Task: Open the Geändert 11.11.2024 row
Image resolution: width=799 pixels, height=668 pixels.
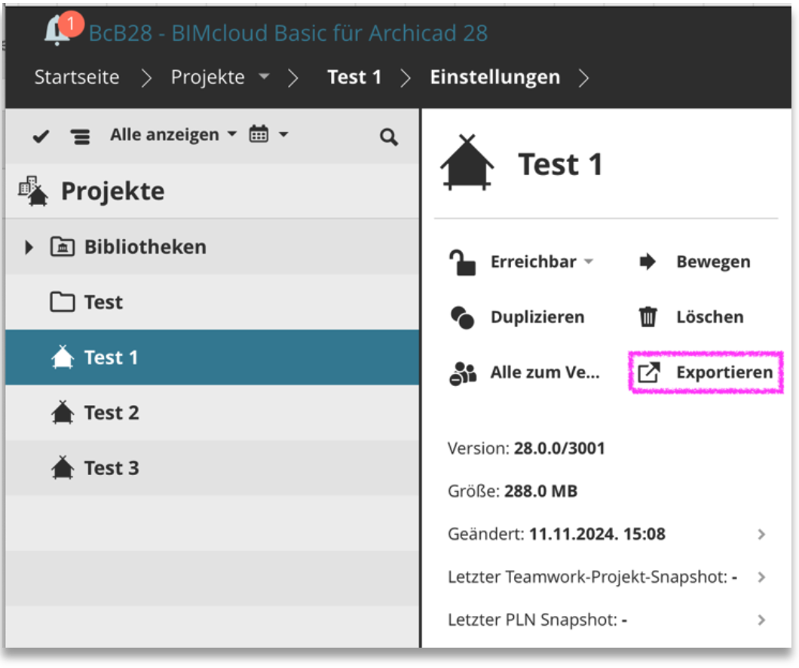Action: pos(608,534)
